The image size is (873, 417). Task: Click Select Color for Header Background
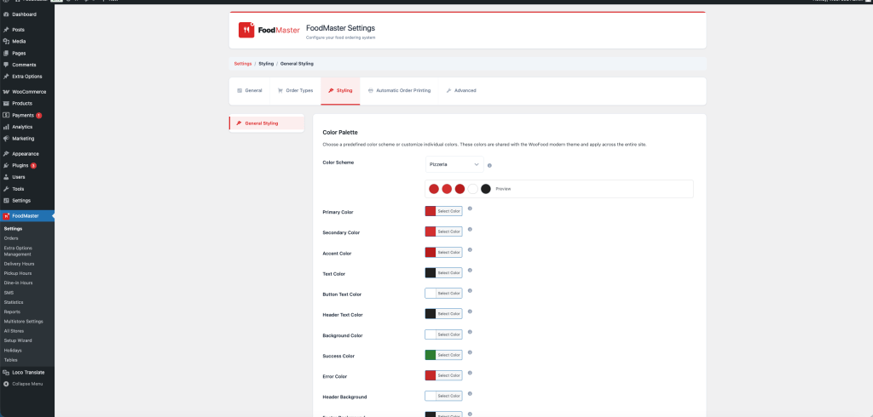click(x=448, y=396)
